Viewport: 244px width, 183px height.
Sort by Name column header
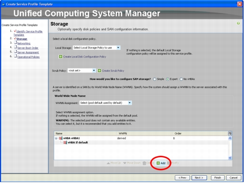85,133
